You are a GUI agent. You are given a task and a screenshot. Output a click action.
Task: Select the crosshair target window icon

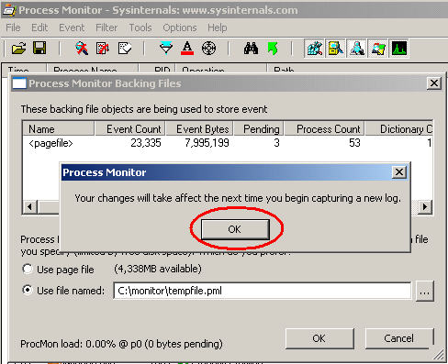(208, 49)
